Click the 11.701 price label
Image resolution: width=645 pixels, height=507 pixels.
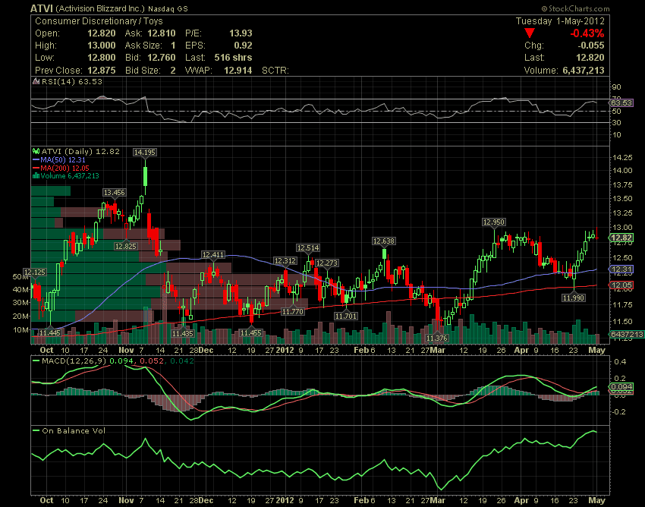346,316
